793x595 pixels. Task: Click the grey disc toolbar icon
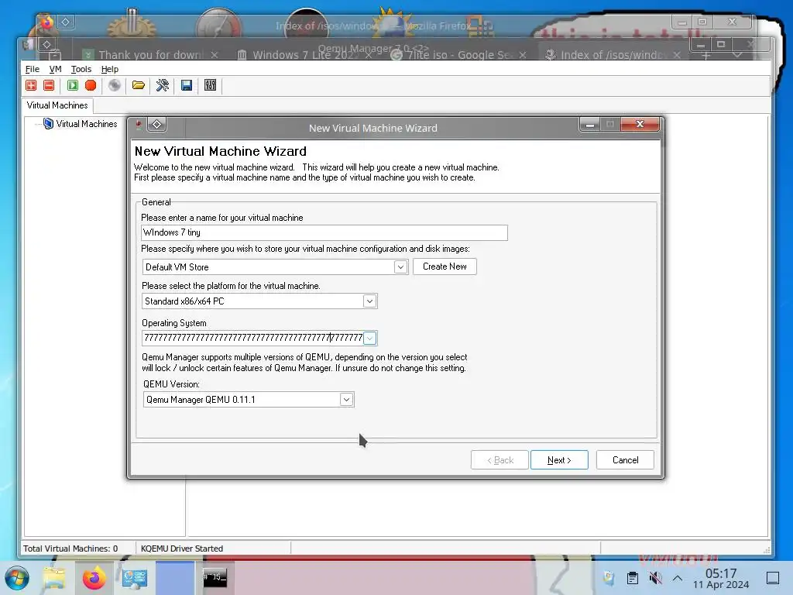click(x=115, y=85)
